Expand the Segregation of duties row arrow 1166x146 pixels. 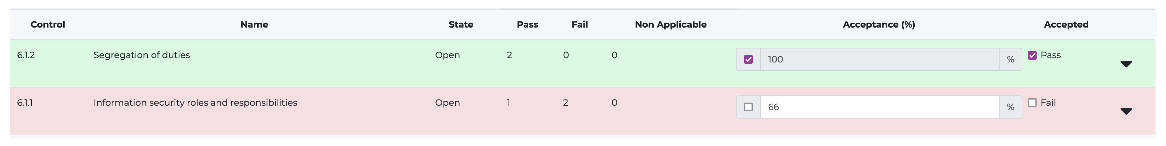pyautogui.click(x=1126, y=64)
